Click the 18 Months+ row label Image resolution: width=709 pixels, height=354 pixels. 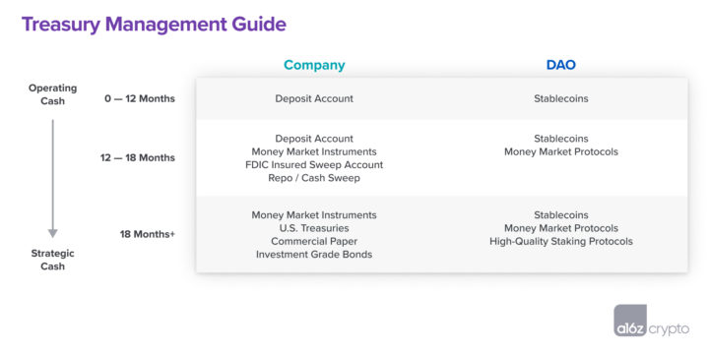point(148,234)
